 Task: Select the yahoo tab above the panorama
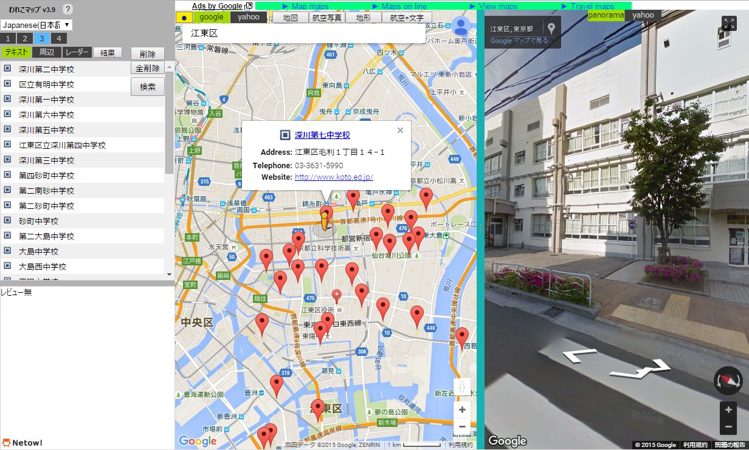643,15
